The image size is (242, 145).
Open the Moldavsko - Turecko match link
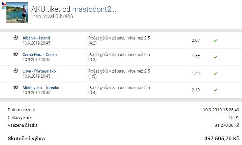[x=41, y=88]
